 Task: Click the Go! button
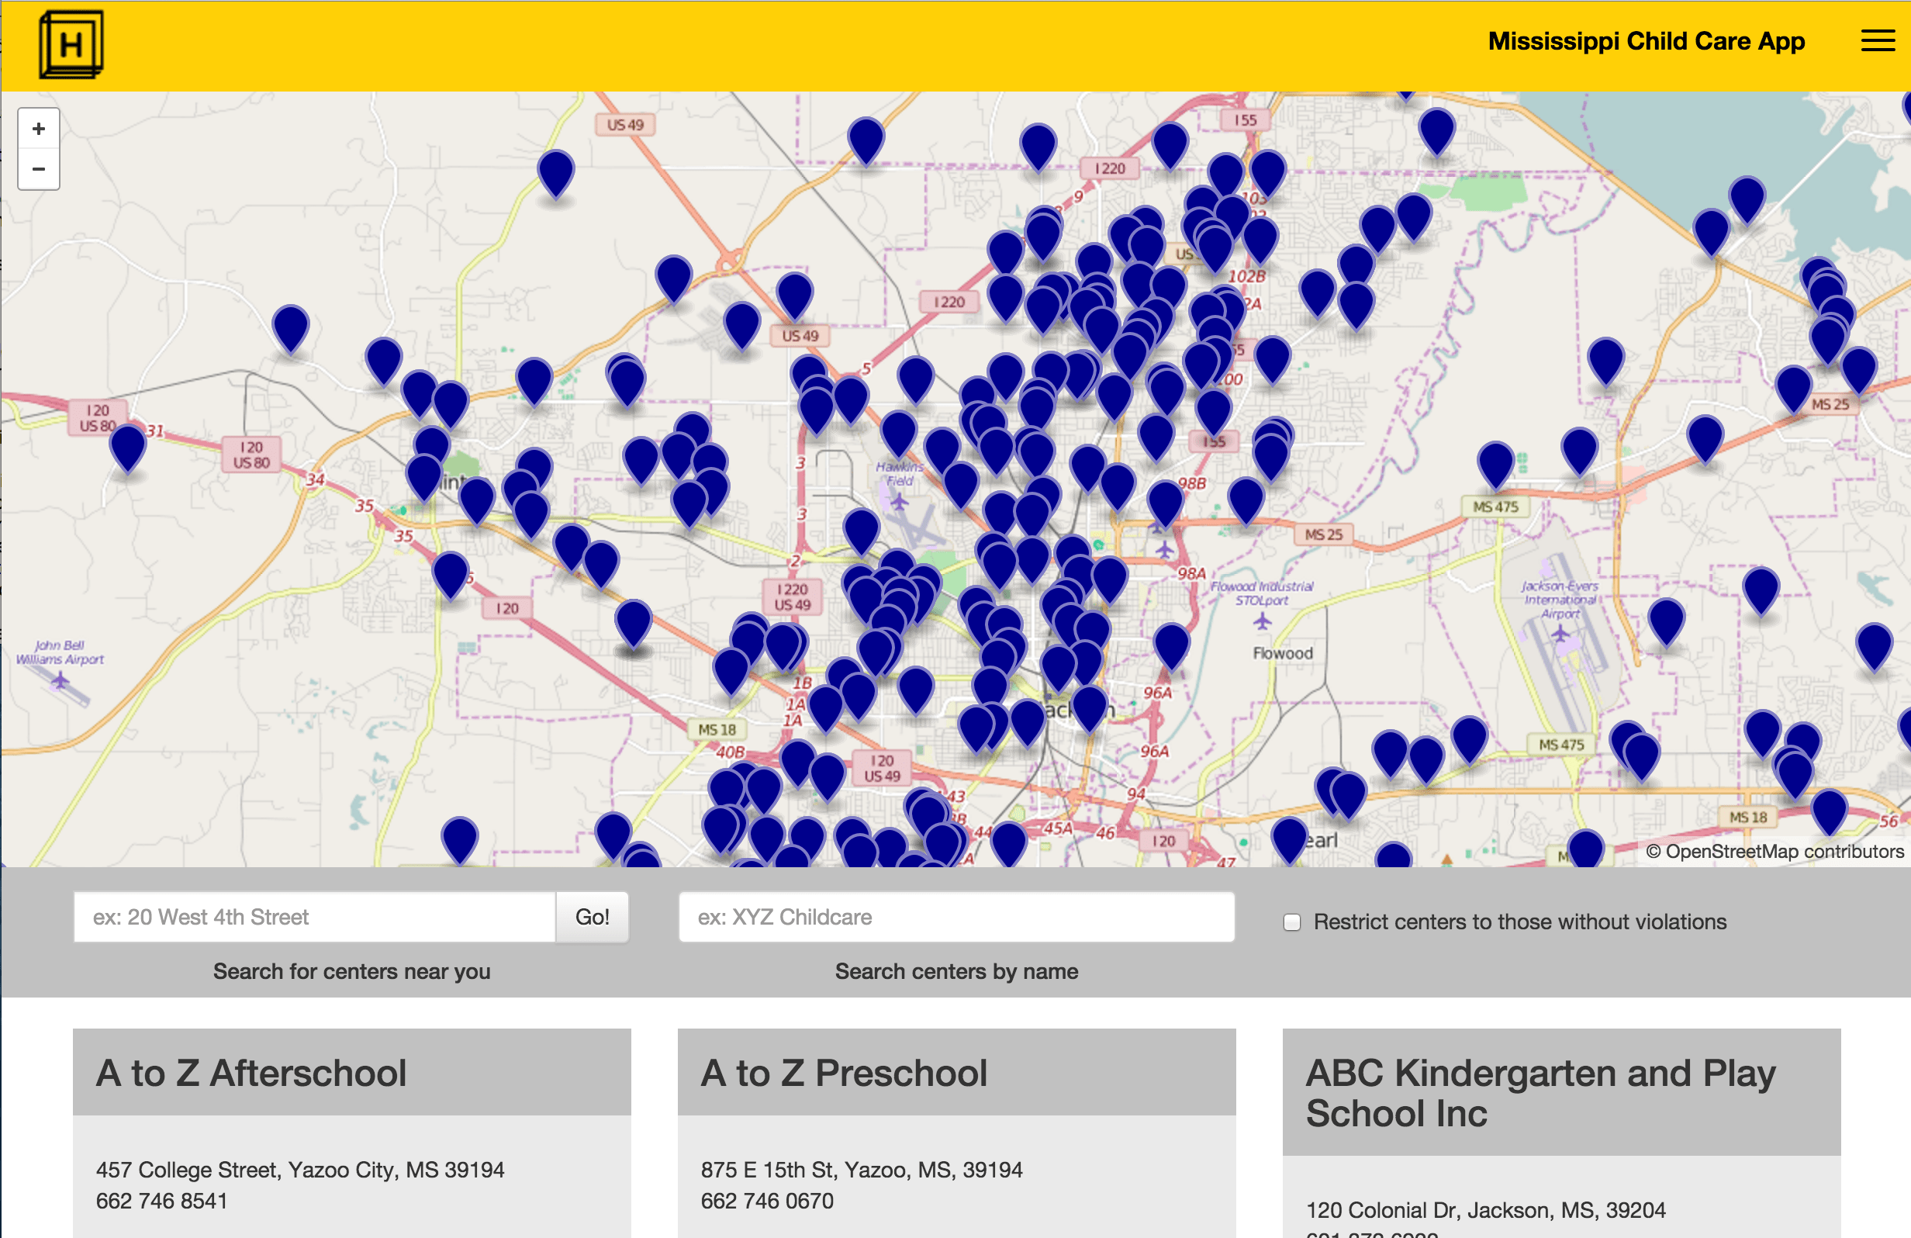coord(593,917)
